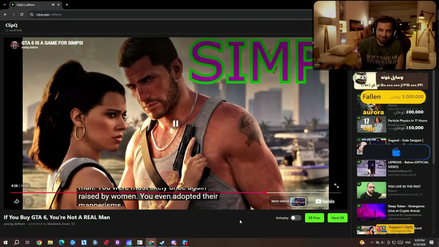
Task: Open the clock showing 9:28 PM
Action: tap(419, 243)
